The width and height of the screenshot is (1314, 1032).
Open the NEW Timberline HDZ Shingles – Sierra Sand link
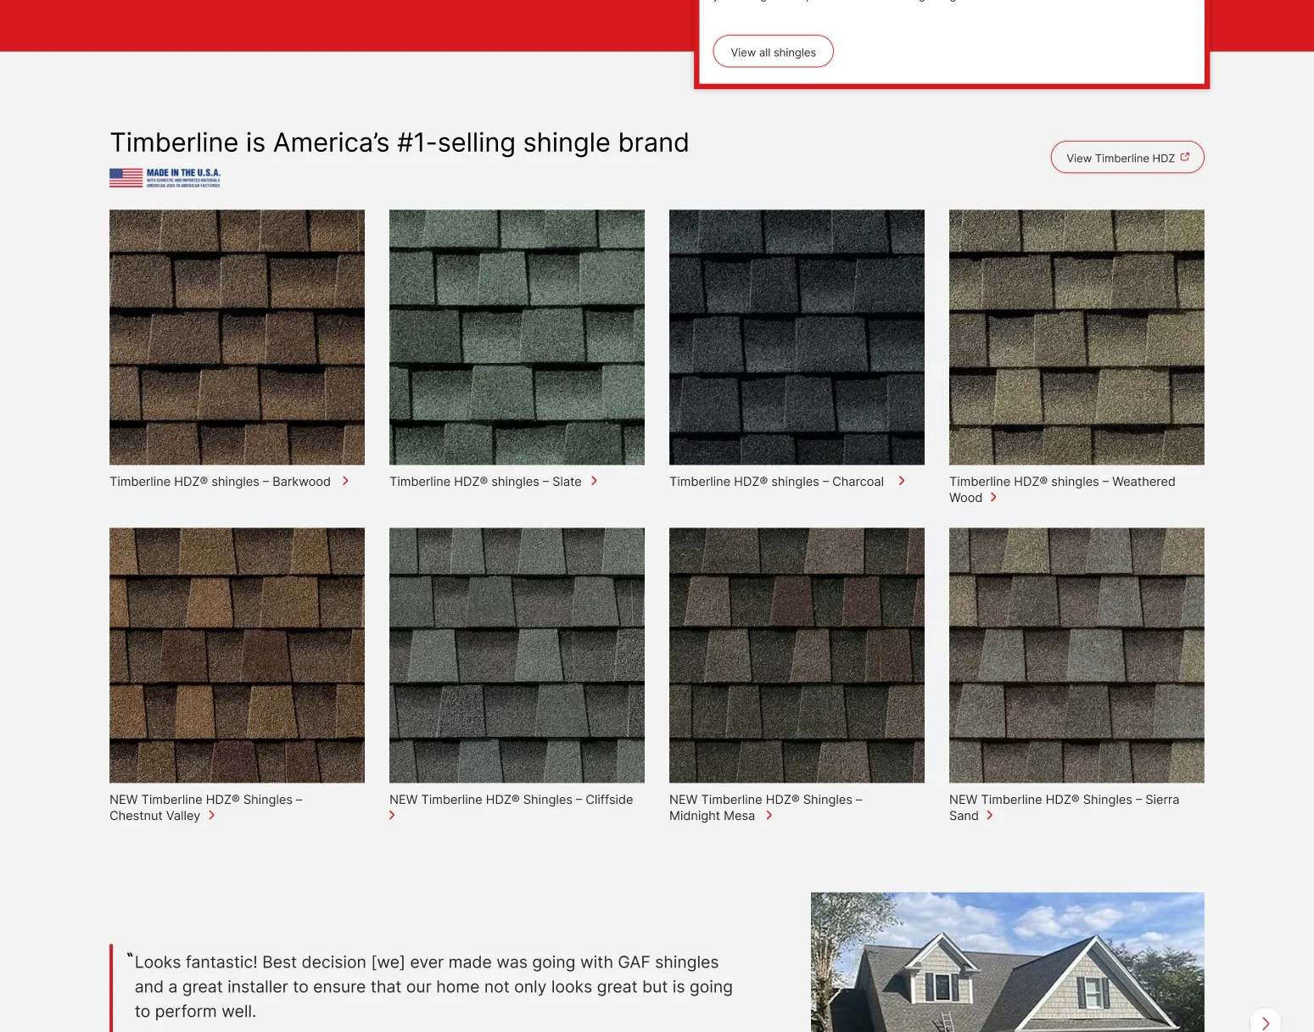coord(1064,807)
